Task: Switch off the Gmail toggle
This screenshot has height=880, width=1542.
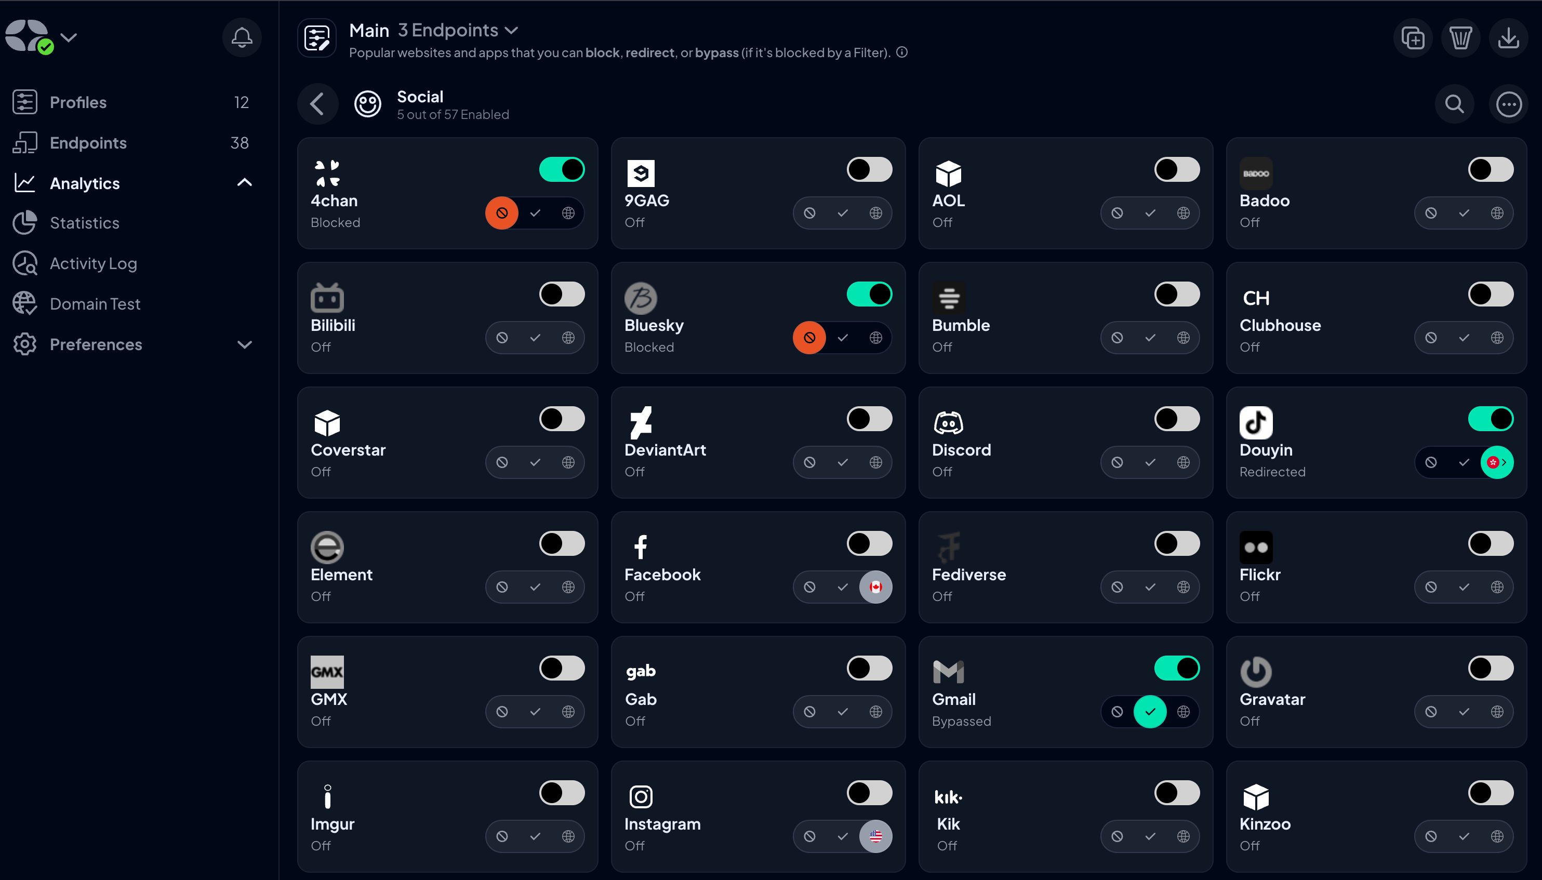Action: pos(1177,668)
